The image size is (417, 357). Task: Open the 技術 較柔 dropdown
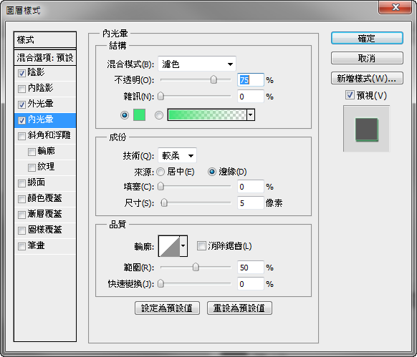(x=177, y=155)
